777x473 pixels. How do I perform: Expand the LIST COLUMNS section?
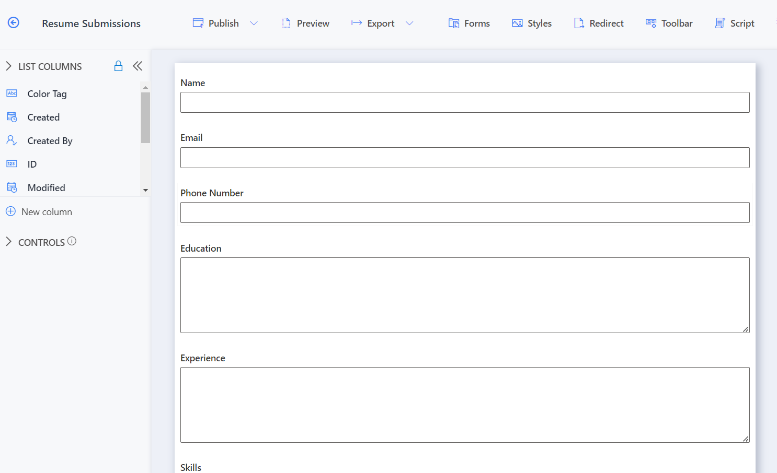(8, 66)
